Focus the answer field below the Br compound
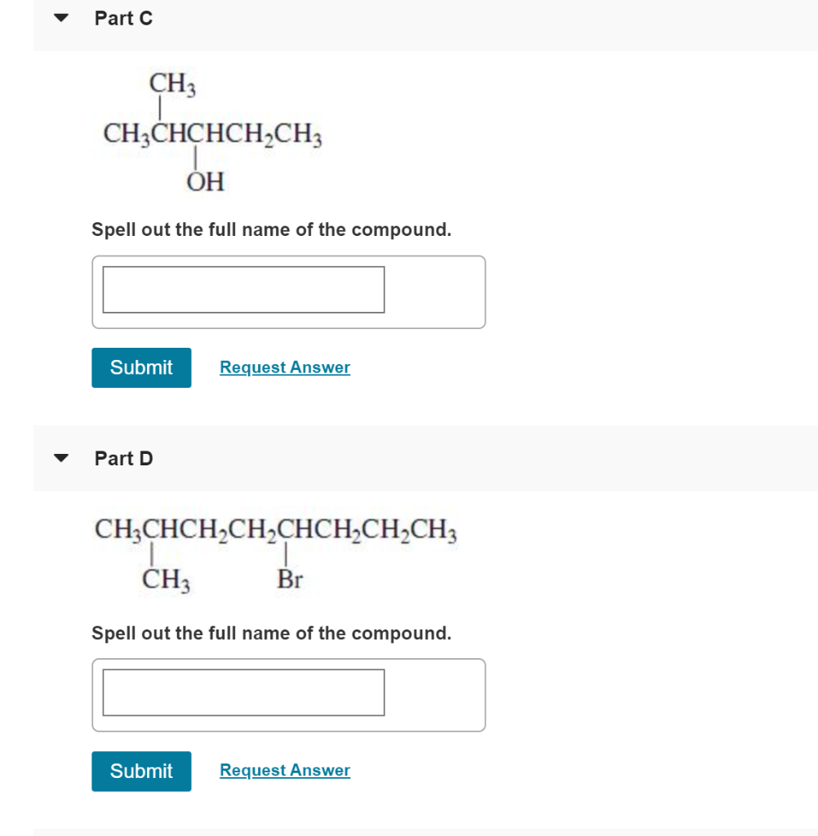The image size is (818, 836). coord(243,693)
